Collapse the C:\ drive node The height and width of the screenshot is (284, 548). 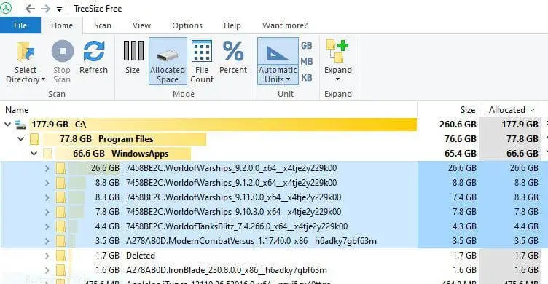tap(8, 125)
